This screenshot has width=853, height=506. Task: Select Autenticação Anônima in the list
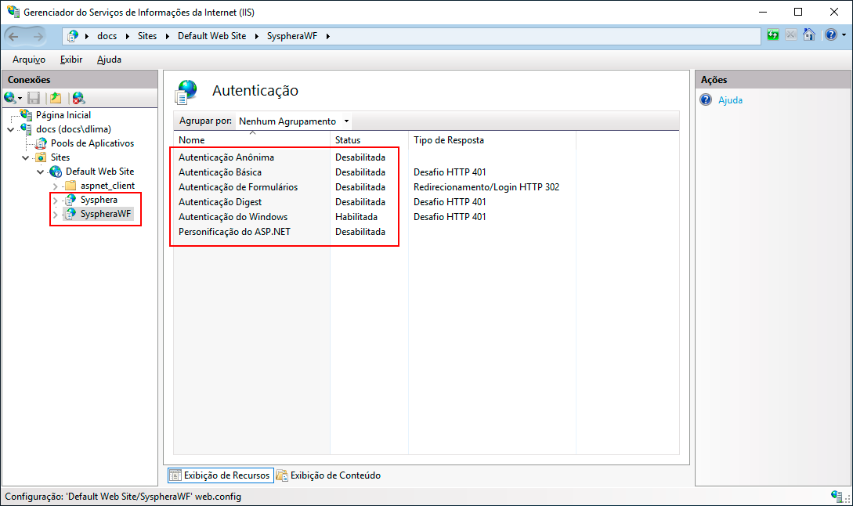[x=226, y=157]
